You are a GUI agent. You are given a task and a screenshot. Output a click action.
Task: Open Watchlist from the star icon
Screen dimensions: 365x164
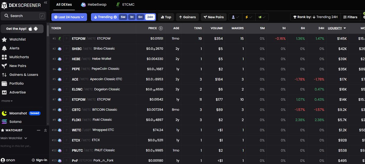[4, 39]
